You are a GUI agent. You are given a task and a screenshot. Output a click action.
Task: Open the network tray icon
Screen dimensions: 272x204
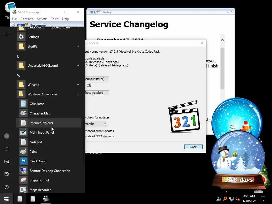231,199
